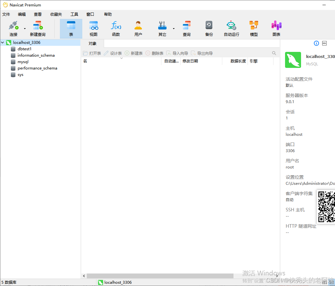Open the 工具 menu

pyautogui.click(x=74, y=14)
